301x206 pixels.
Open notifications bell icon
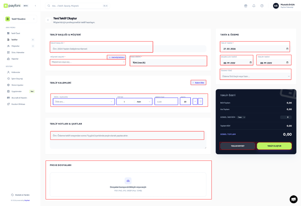pyautogui.click(x=254, y=6)
